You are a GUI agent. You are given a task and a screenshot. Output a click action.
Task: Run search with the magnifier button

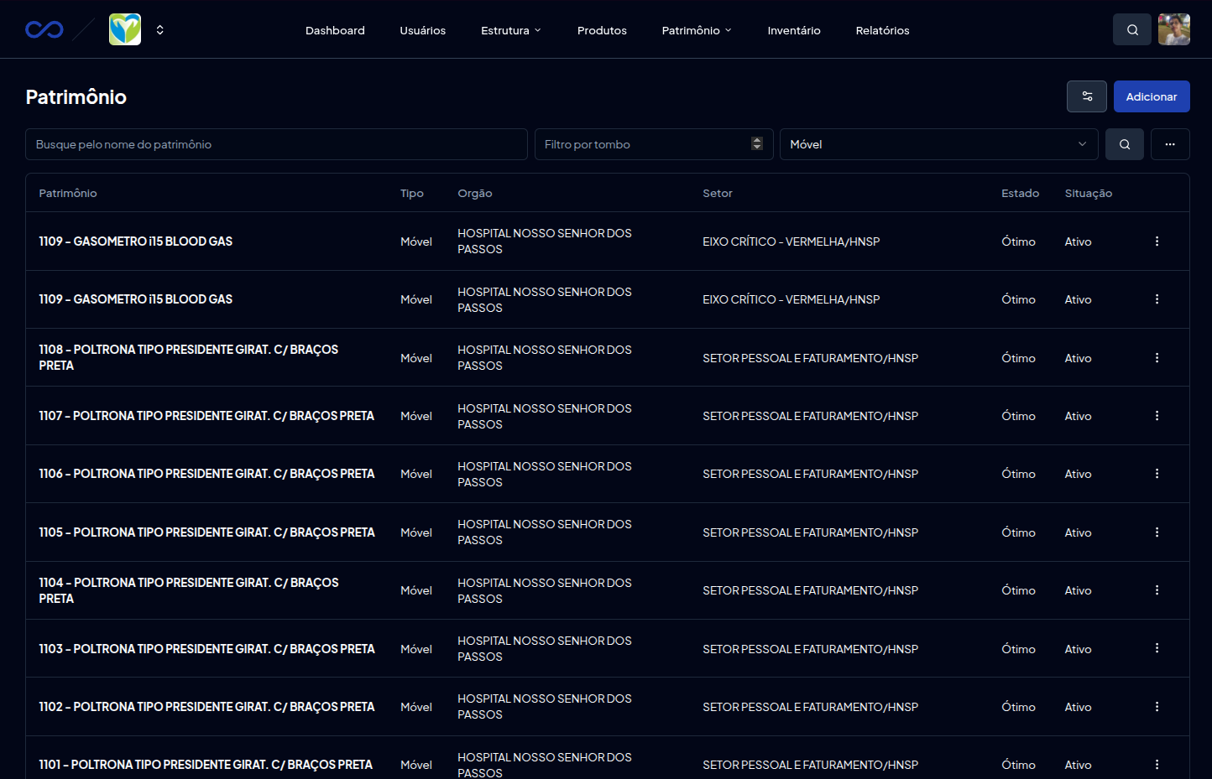pos(1124,144)
